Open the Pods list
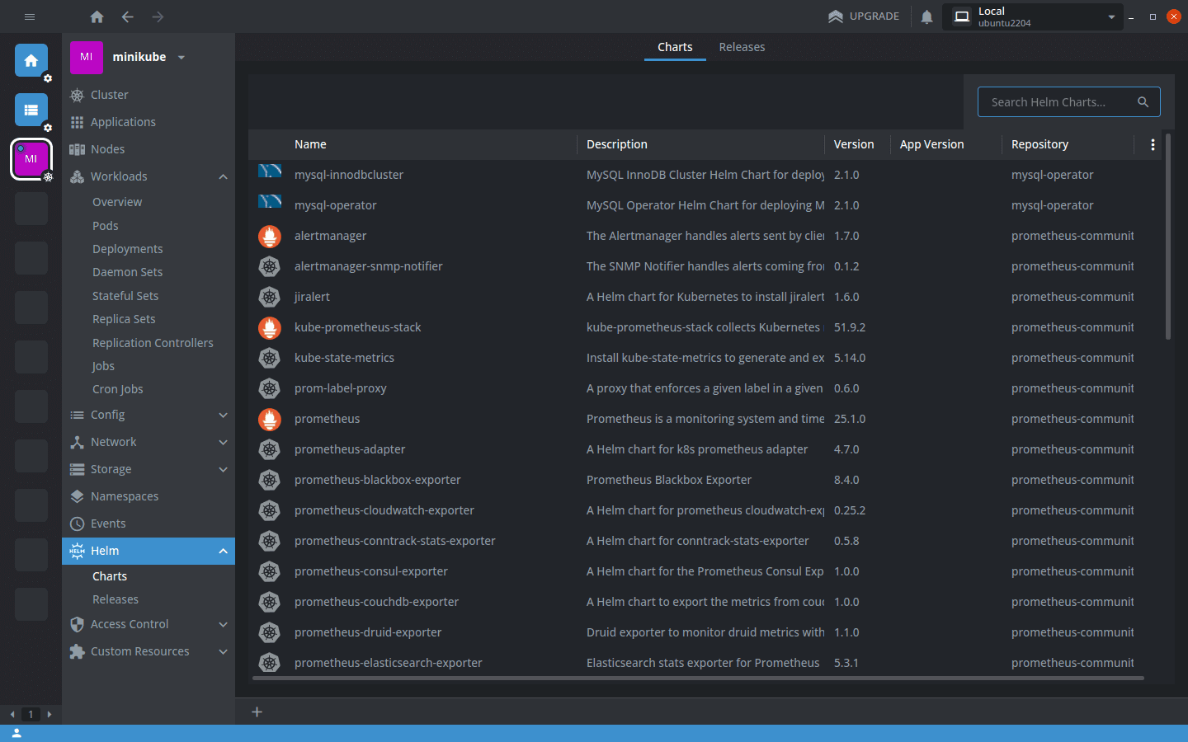The width and height of the screenshot is (1188, 742). pos(106,226)
